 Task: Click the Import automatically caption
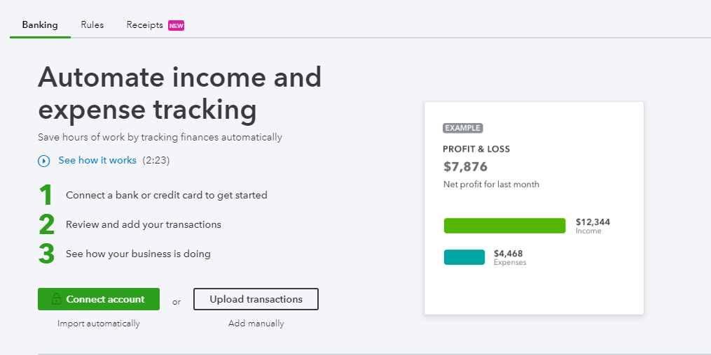(99, 324)
